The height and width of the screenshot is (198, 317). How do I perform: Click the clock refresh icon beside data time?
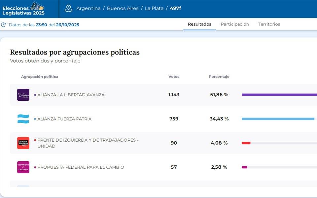click(x=4, y=25)
